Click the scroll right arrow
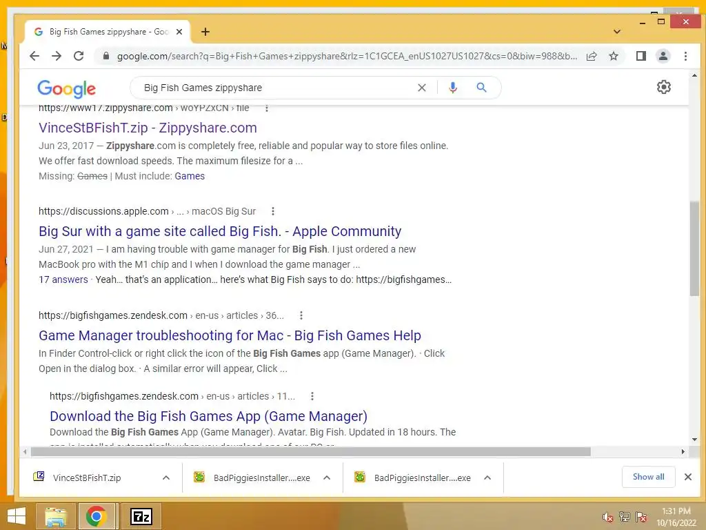The height and width of the screenshot is (530, 706). click(x=683, y=451)
